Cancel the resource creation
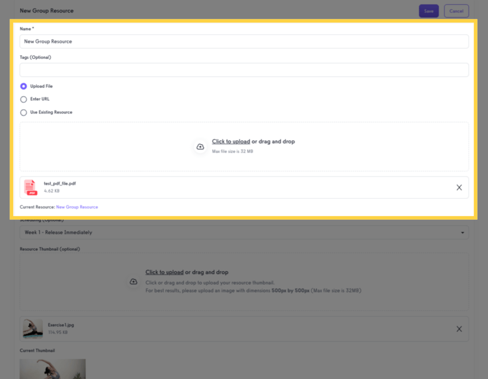Image resolution: width=488 pixels, height=379 pixels. point(456,10)
